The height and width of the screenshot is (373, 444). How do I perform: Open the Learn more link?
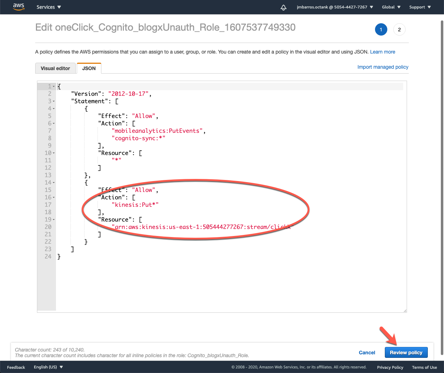pyautogui.click(x=382, y=52)
